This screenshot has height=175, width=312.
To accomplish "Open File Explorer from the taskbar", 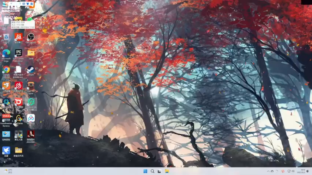I will point(167,171).
